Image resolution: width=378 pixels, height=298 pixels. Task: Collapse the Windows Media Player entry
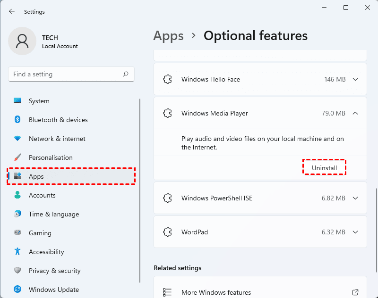355,113
